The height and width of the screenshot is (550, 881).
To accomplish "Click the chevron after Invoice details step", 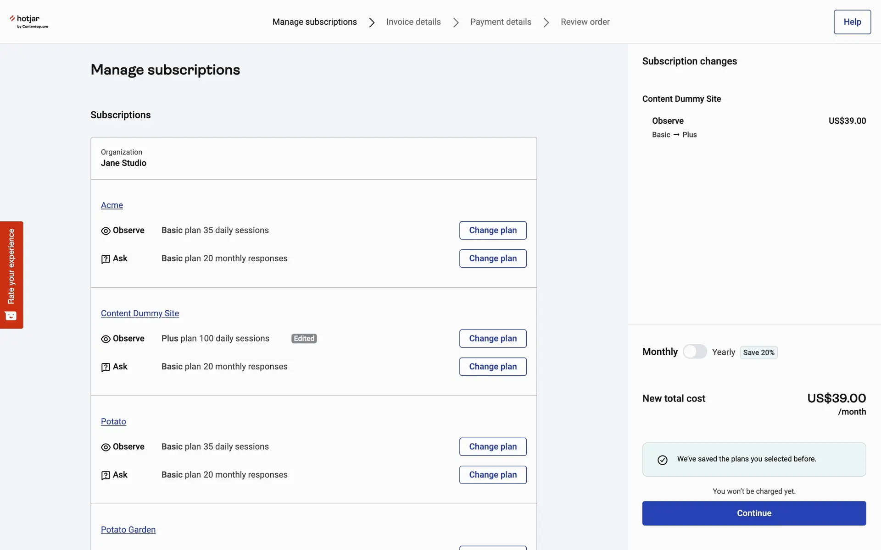I will (x=456, y=22).
